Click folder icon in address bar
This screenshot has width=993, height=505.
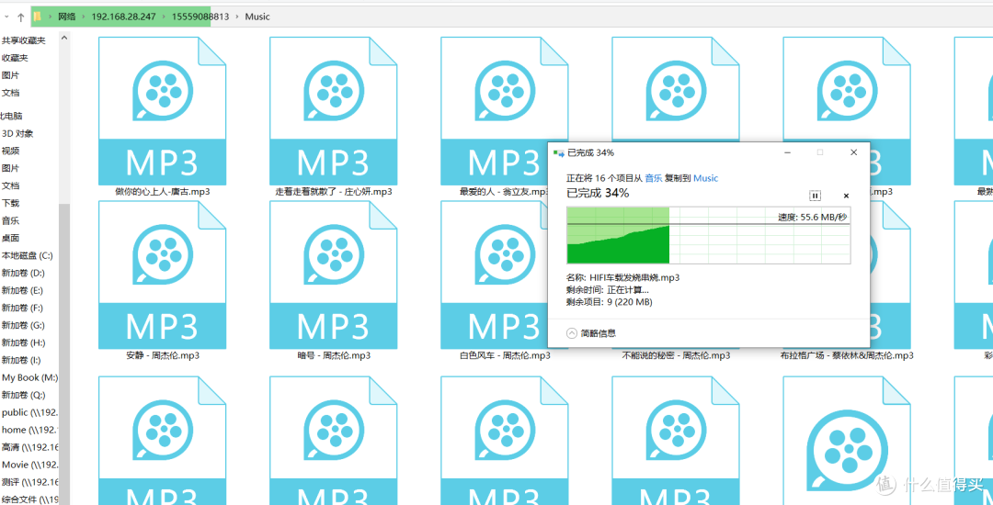pos(38,17)
